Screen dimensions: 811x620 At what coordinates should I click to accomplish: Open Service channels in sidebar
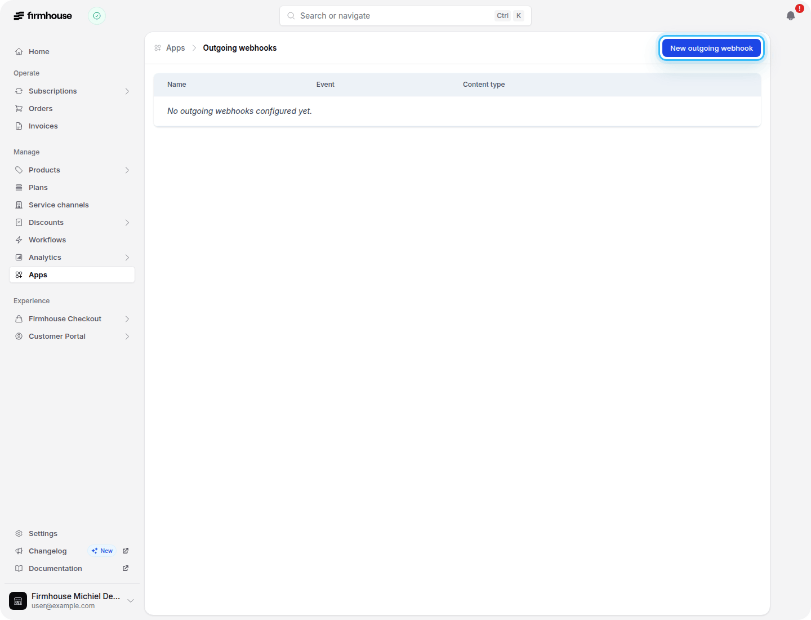tap(72, 205)
